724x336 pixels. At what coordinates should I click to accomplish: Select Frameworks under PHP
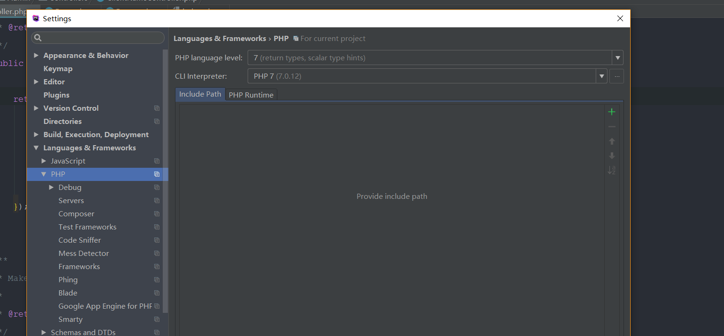pyautogui.click(x=79, y=267)
